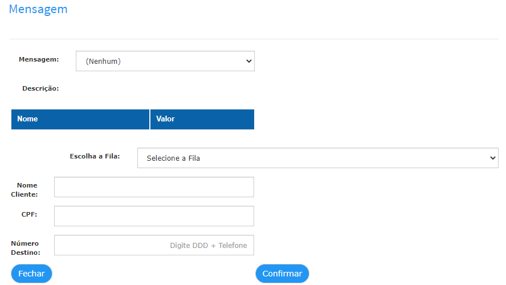Click the bold Mensagem: field label
This screenshot has height=285, width=506.
pos(39,59)
